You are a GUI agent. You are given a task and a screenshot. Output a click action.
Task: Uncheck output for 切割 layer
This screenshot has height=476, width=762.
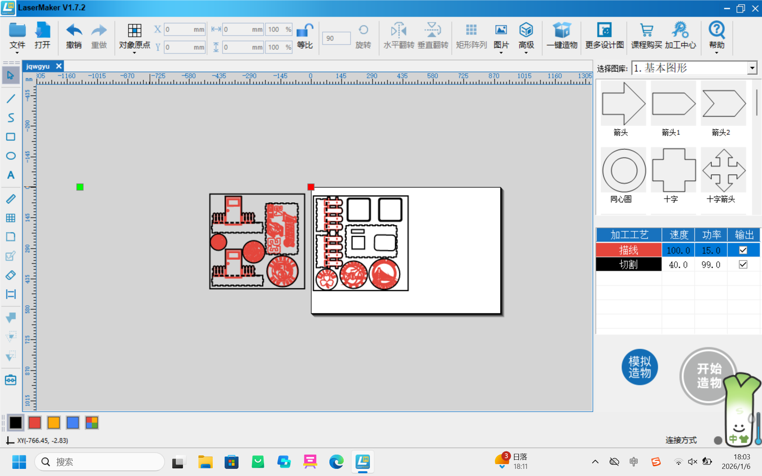743,265
